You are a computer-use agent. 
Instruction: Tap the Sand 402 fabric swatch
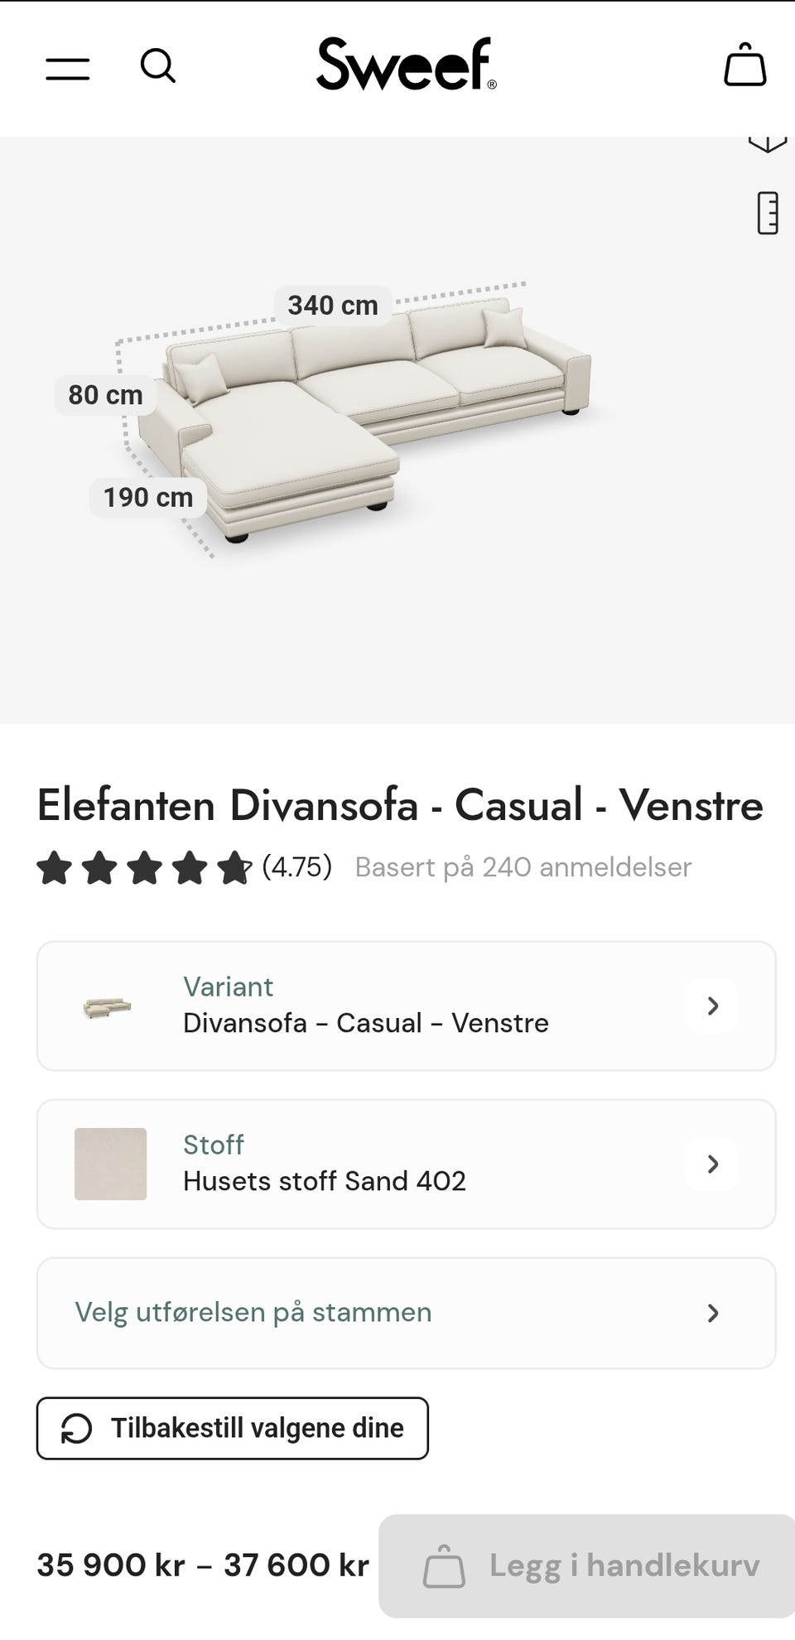coord(110,1164)
